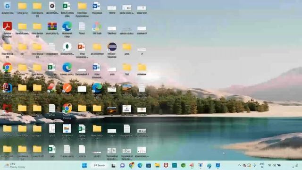The width and height of the screenshot is (302, 170).
Task: Open the weather widget on the taskbar
Action: [x=15, y=165]
